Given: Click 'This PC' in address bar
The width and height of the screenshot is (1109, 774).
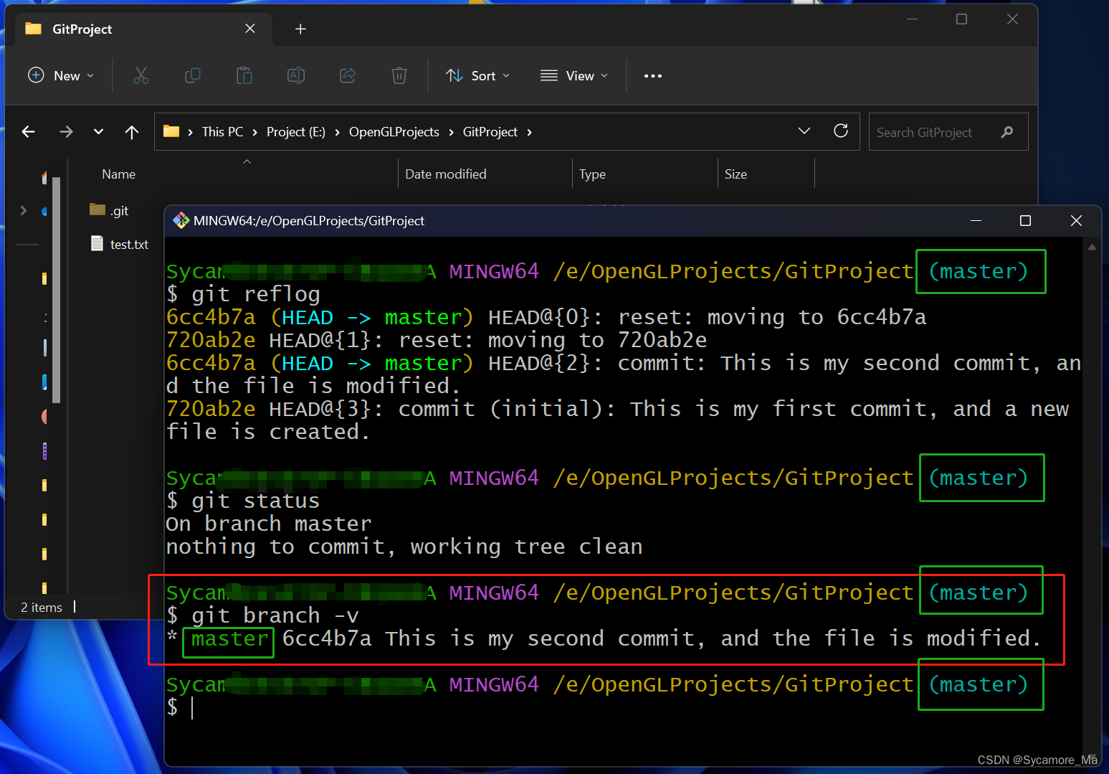Looking at the screenshot, I should coord(222,132).
